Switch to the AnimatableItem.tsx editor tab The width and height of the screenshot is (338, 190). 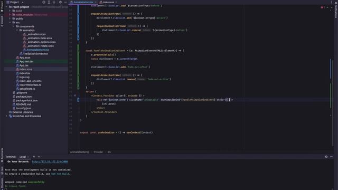[83, 2]
